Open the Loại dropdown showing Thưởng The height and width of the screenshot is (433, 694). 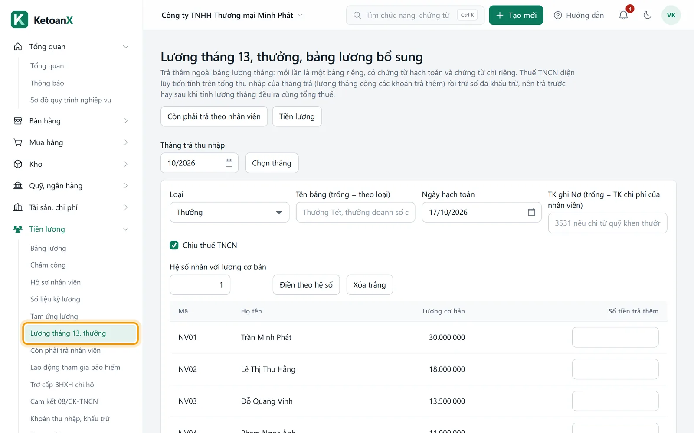tap(229, 212)
